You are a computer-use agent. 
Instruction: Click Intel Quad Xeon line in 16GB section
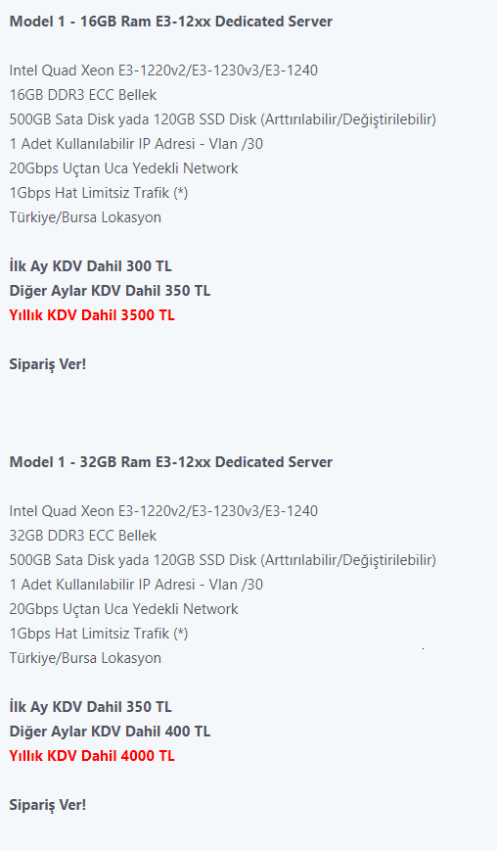click(163, 71)
